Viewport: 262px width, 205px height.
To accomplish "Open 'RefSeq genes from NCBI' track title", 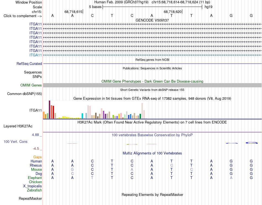I will (152, 60).
